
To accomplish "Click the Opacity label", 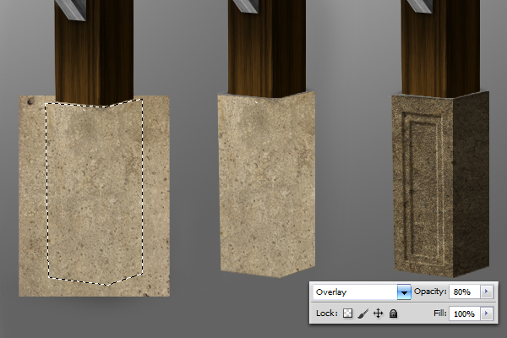I will tap(430, 292).
